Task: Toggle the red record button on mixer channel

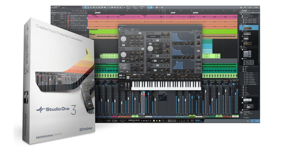Action: tap(144, 94)
